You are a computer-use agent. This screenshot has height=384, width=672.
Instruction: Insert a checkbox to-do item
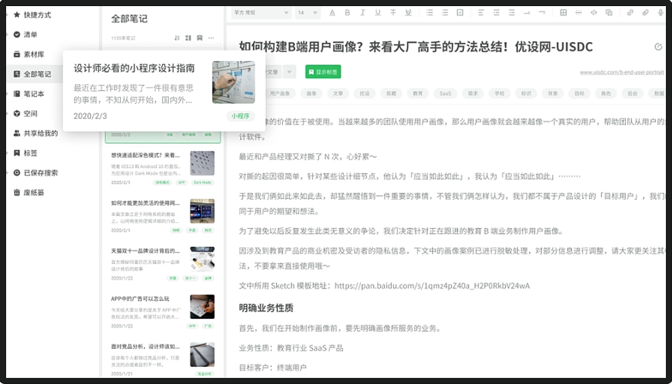tap(460, 12)
